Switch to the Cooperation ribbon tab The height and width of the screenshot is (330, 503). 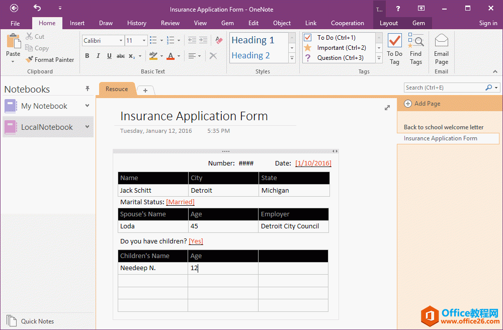pos(348,23)
